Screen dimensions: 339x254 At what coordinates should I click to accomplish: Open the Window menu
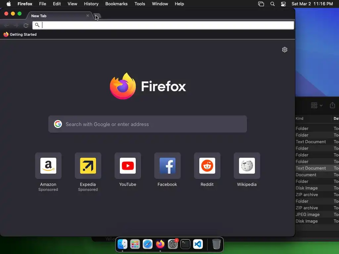coord(160,4)
